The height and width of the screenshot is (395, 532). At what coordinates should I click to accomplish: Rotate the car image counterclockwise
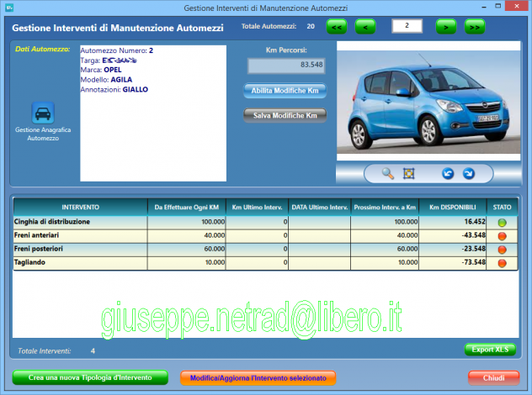[448, 174]
